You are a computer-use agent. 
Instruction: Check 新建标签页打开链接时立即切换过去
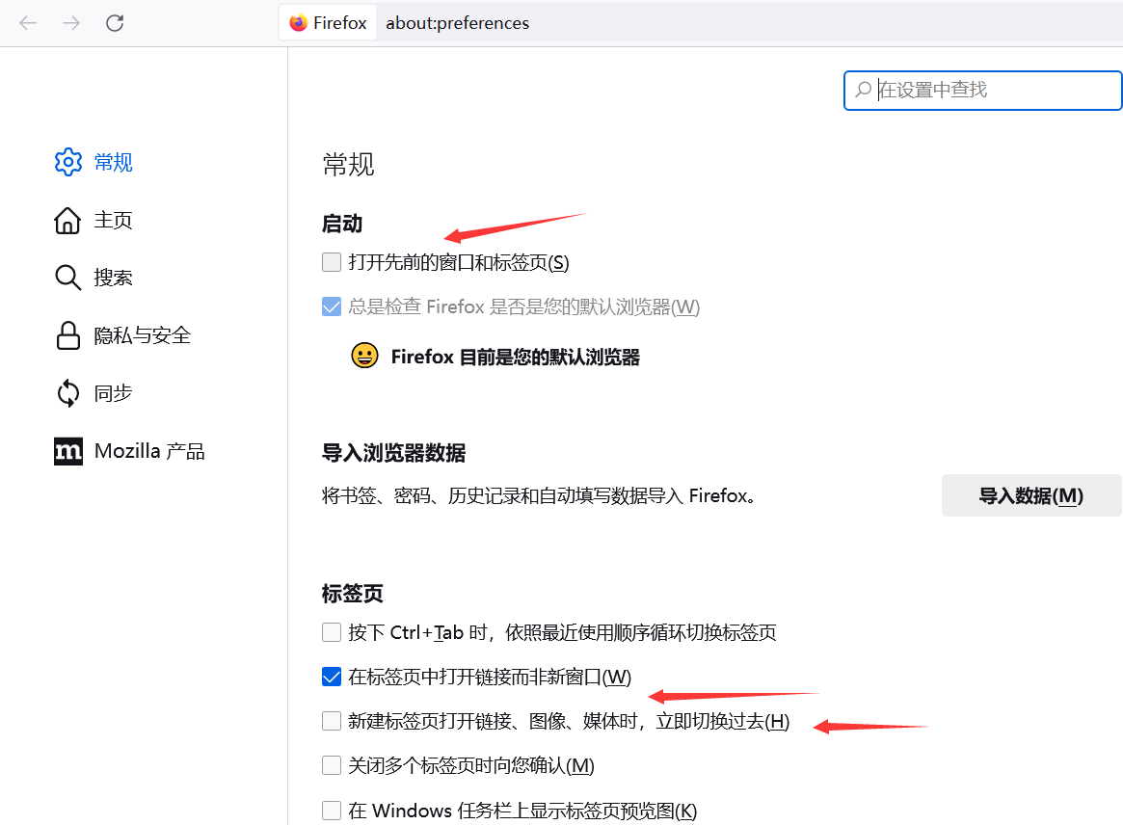click(x=332, y=721)
